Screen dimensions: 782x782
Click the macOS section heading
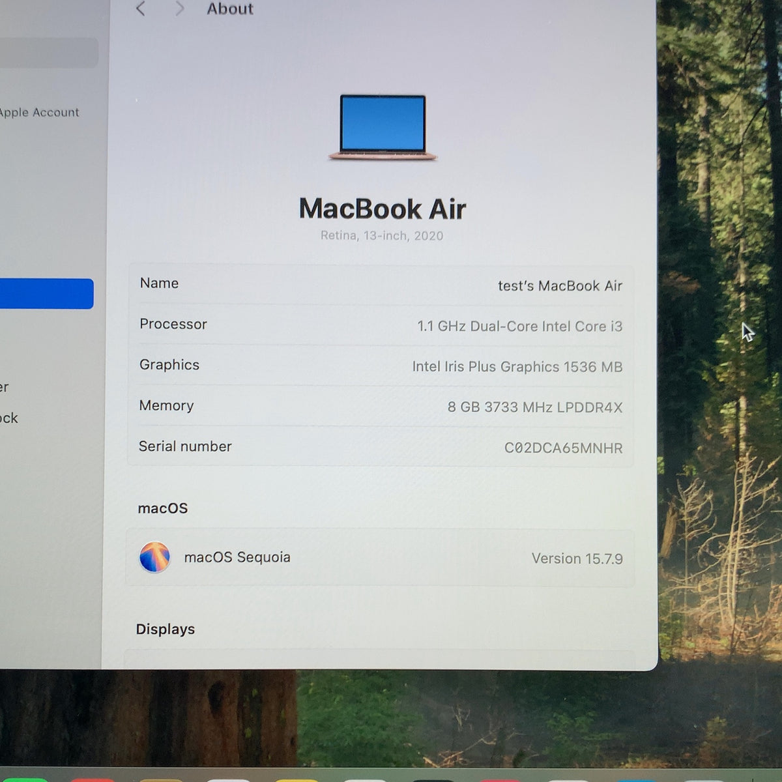tap(163, 508)
